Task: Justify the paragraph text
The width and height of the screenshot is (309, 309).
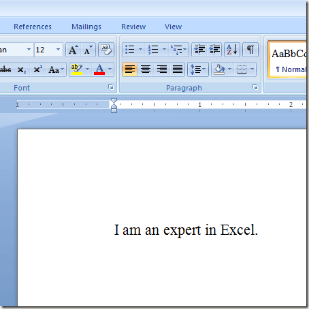Action: pyautogui.click(x=177, y=69)
